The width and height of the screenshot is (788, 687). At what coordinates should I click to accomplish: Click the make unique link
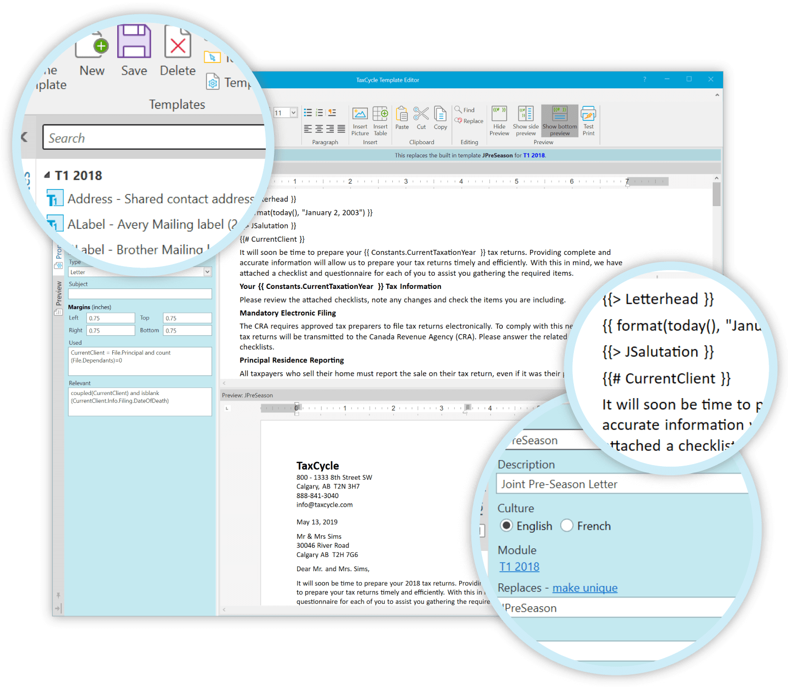pyautogui.click(x=585, y=587)
